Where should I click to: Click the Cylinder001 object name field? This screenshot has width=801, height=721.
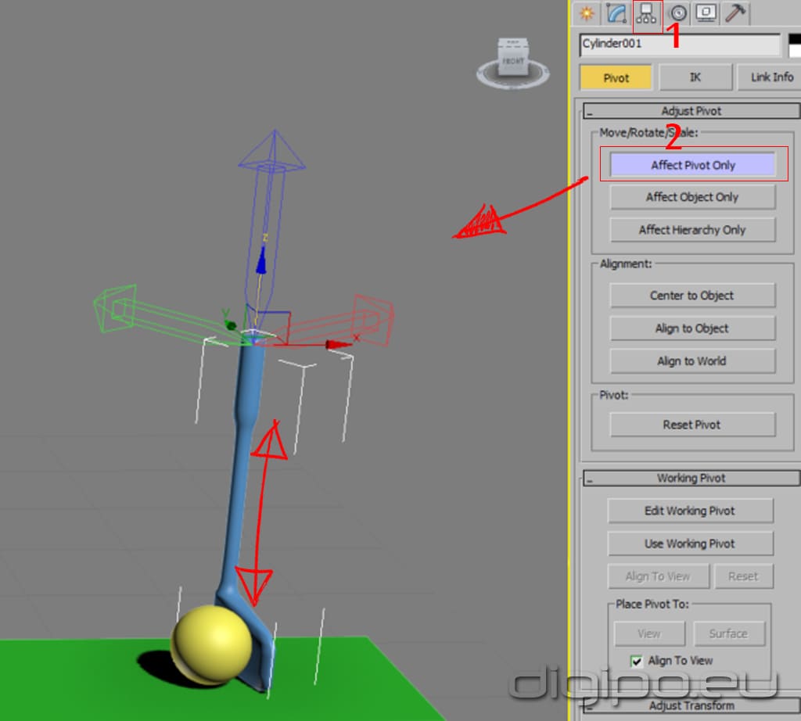pyautogui.click(x=679, y=45)
